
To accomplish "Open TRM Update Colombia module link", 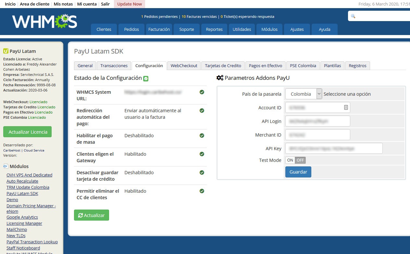I will pos(28,187).
